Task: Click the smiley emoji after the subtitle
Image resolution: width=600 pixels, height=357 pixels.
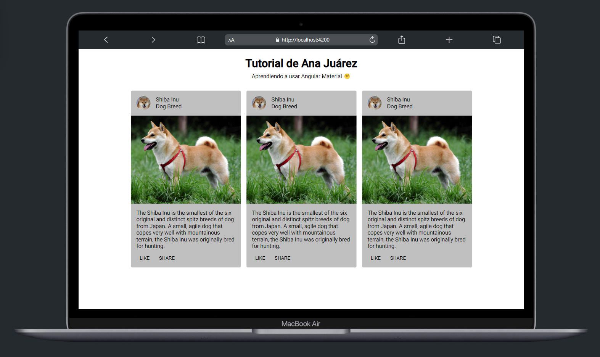Action: pyautogui.click(x=347, y=76)
